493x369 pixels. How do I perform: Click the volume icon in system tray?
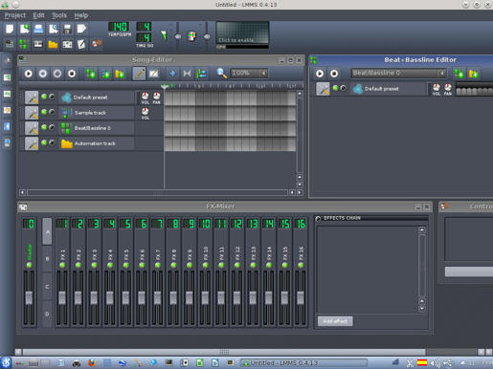point(434,362)
